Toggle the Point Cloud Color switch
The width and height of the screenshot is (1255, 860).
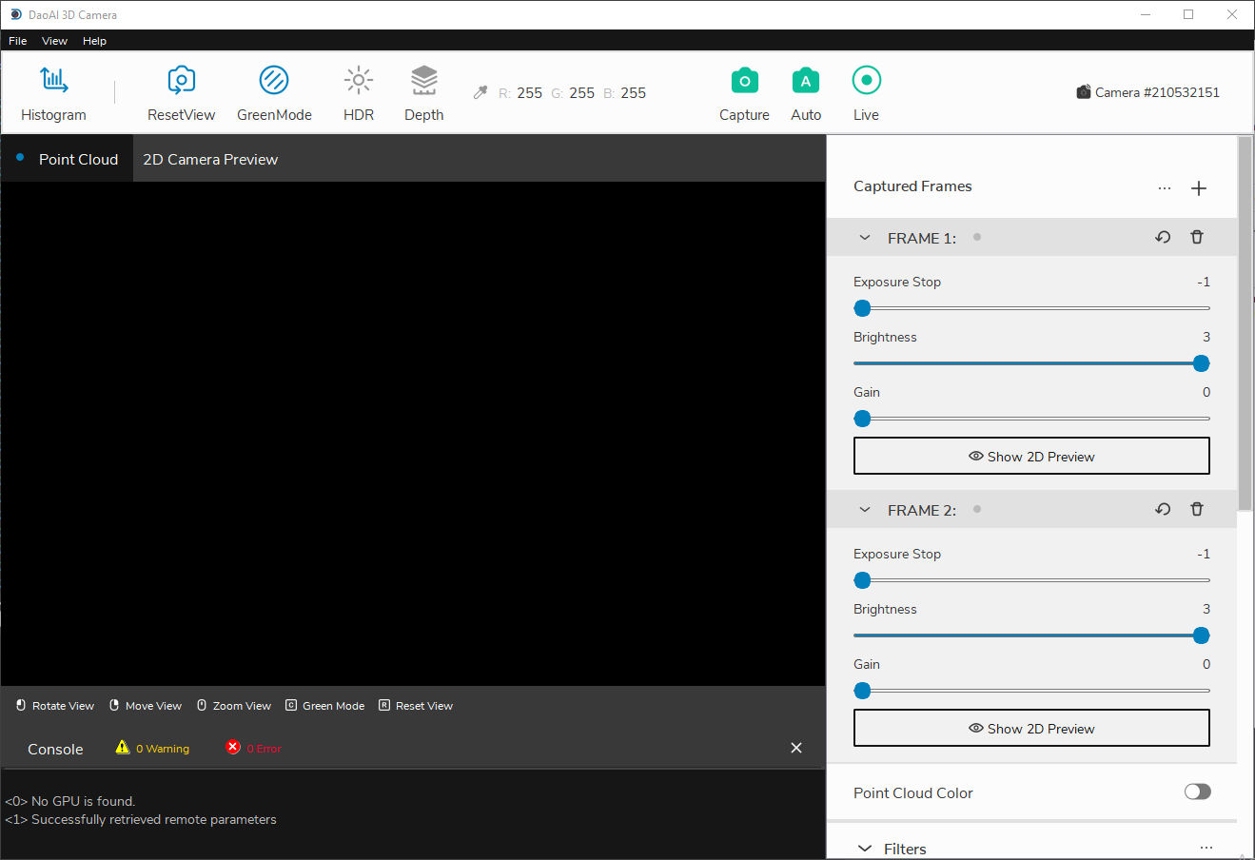(x=1197, y=792)
